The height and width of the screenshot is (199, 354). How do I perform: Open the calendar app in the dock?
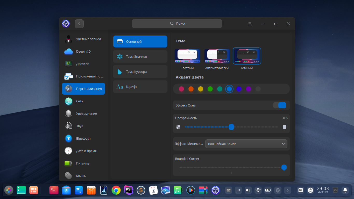point(153,190)
